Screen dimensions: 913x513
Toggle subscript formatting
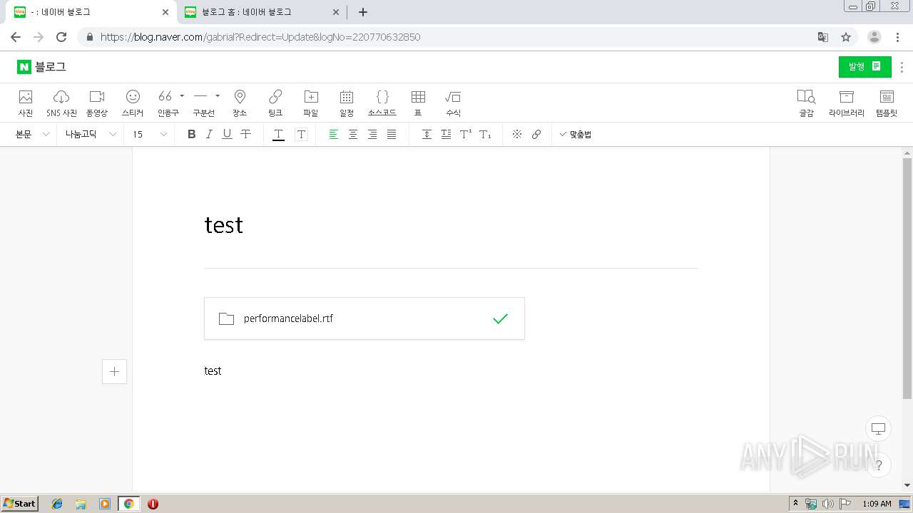(x=485, y=135)
